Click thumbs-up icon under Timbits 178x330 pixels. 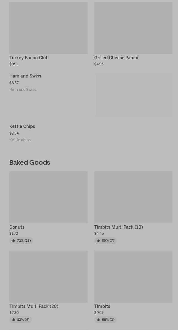point(98,320)
